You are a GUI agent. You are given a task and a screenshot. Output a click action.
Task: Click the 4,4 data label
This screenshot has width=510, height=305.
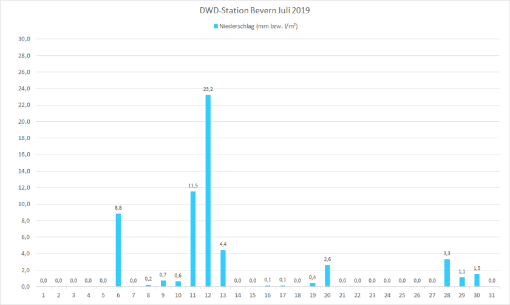tap(223, 244)
